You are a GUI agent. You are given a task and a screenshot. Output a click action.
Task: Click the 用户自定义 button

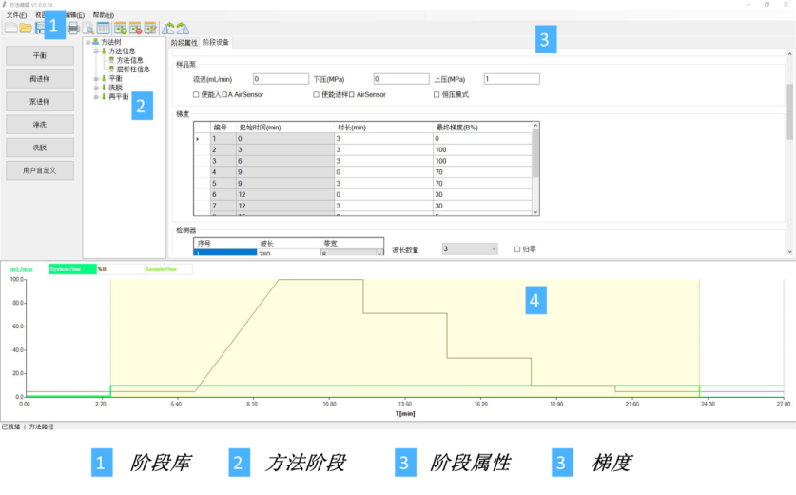click(40, 170)
